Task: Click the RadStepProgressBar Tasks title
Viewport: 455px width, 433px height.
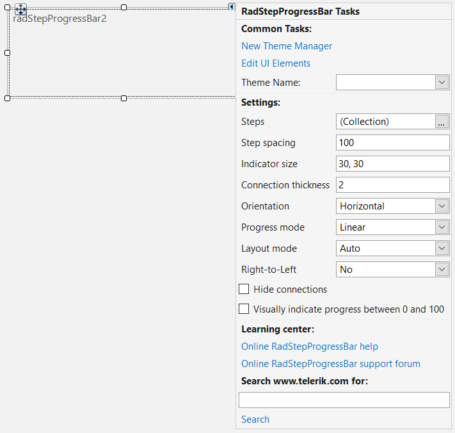Action: pyautogui.click(x=300, y=12)
